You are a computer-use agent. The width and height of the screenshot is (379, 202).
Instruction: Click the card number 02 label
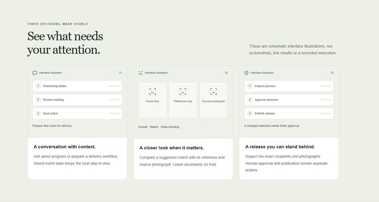226,73
